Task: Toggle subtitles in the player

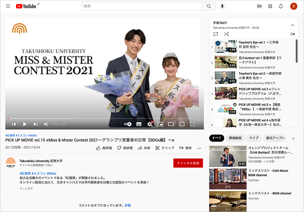Action: pos(139,124)
